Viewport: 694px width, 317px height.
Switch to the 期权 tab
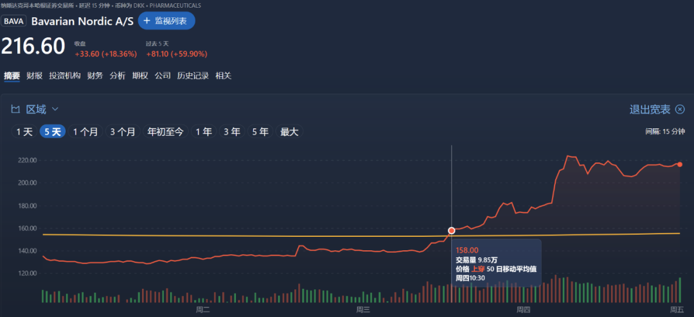tap(140, 76)
